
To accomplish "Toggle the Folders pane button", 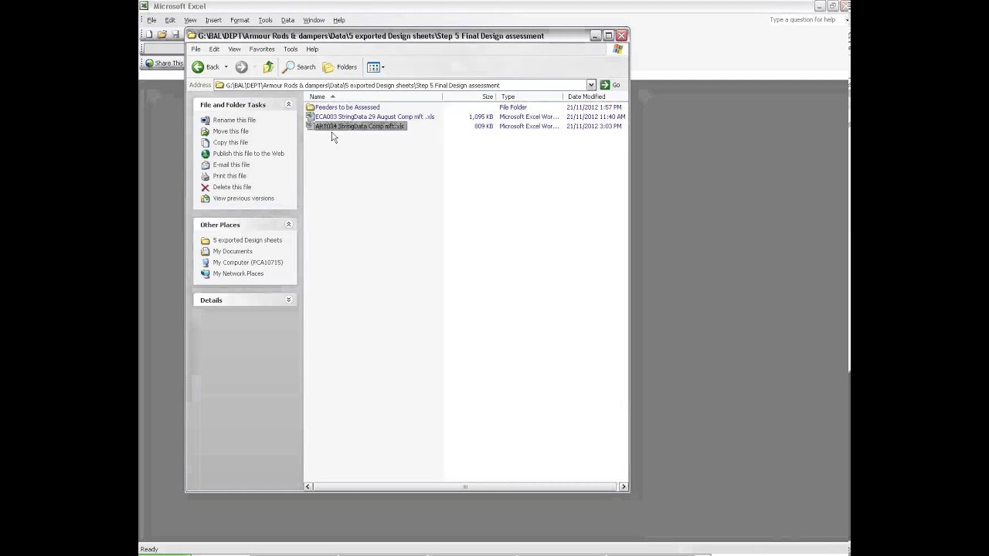I will click(x=340, y=67).
